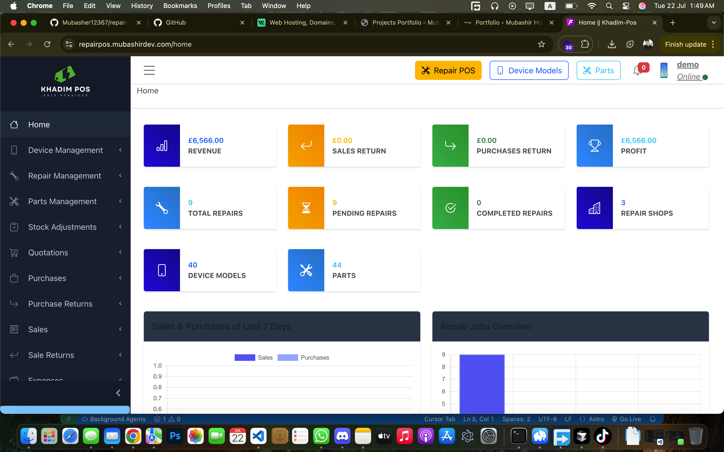Image resolution: width=724 pixels, height=452 pixels.
Task: Click the Profit trophy icon tile
Action: pyautogui.click(x=595, y=146)
